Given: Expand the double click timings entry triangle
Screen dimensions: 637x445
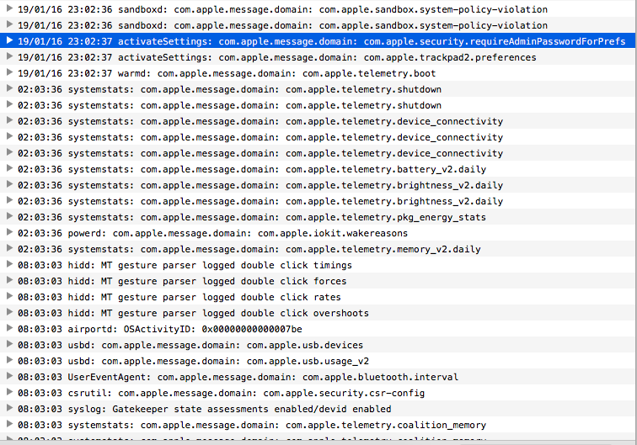Looking at the screenshot, I should [x=10, y=264].
